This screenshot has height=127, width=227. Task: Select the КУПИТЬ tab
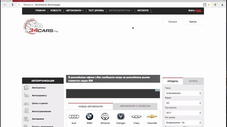(x=193, y=81)
